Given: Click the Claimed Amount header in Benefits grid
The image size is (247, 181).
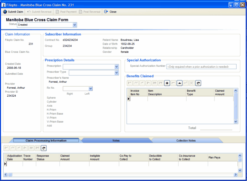Looking at the screenshot, I should pos(224,93).
